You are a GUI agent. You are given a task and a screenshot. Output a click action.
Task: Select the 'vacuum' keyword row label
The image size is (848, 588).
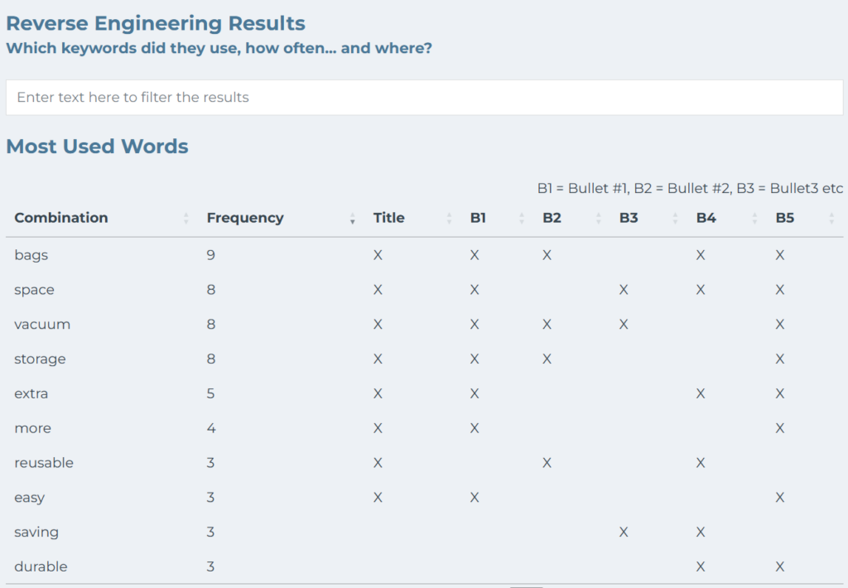[x=42, y=325]
